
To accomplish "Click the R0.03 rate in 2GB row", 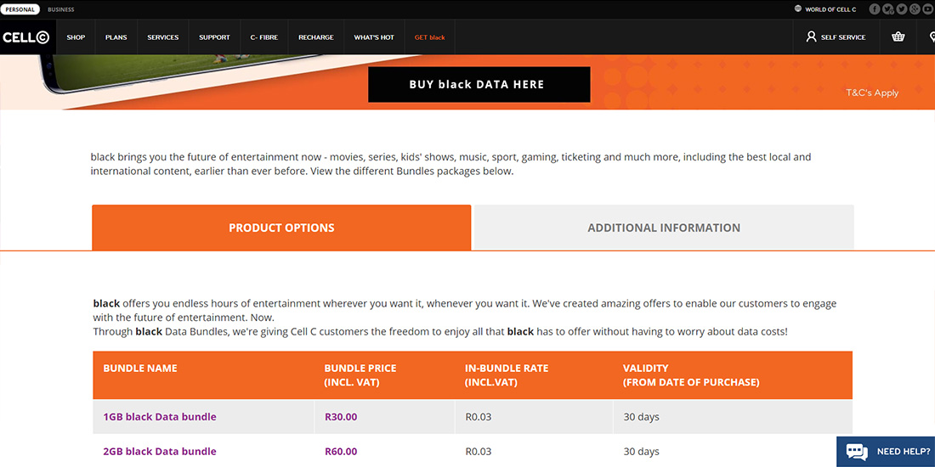I will click(479, 452).
